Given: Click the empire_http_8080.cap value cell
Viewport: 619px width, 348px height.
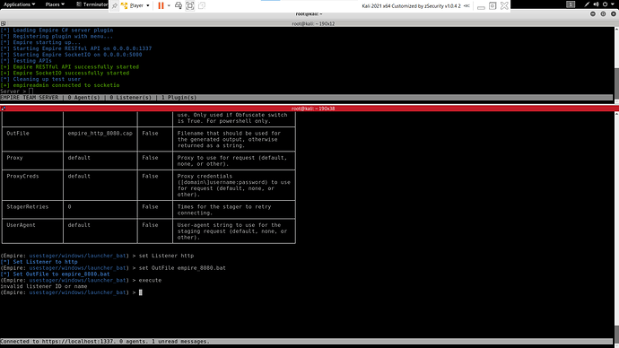Looking at the screenshot, I should tap(100, 134).
